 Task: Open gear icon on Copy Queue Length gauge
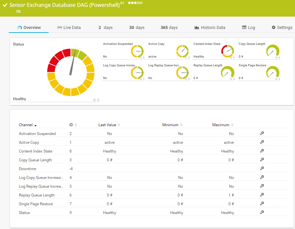coord(276,58)
